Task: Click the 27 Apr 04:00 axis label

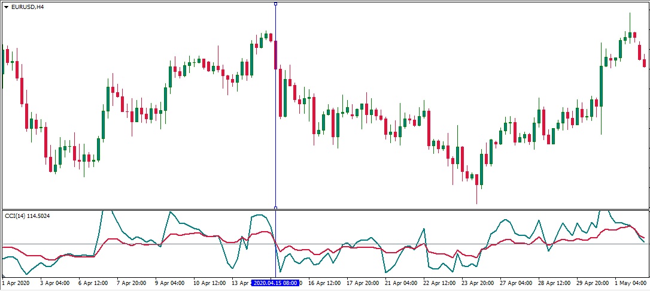Action: click(x=516, y=283)
